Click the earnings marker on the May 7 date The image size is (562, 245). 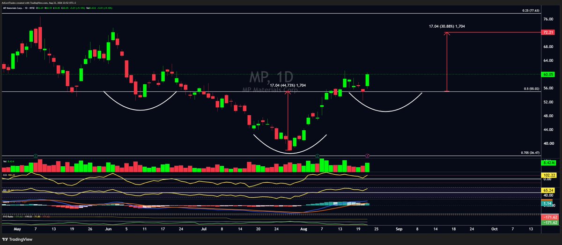[36, 155]
